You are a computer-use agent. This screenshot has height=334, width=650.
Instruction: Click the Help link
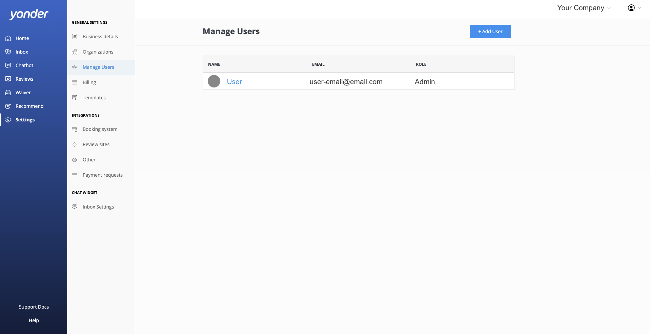click(x=34, y=320)
